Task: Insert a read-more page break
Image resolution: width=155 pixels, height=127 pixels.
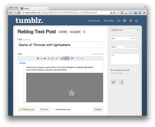Action: (x=78, y=58)
